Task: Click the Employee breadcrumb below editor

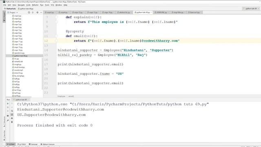Action: (x=62, y=96)
